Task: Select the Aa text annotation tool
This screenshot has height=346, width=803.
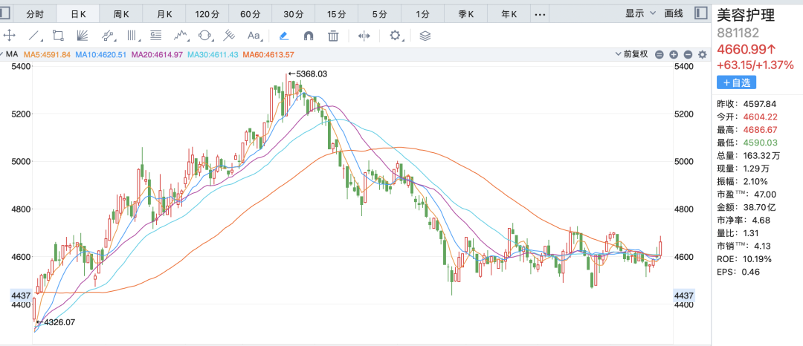Action: 254,35
